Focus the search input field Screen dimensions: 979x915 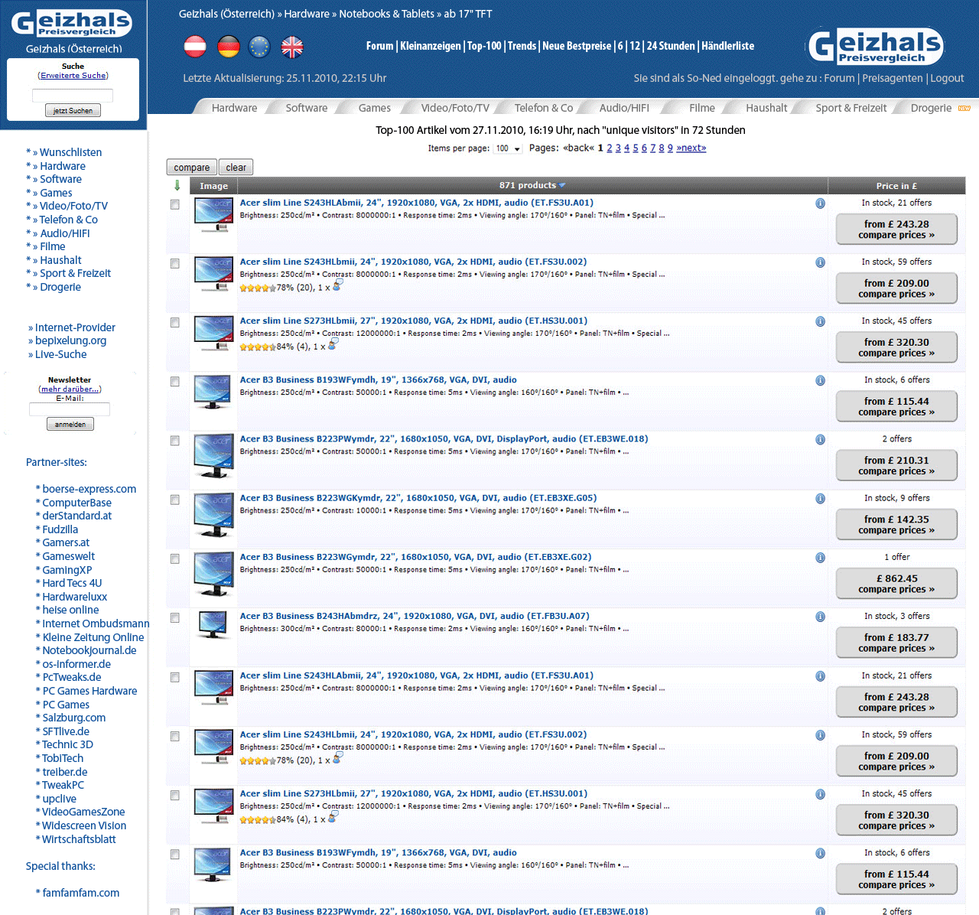click(73, 96)
